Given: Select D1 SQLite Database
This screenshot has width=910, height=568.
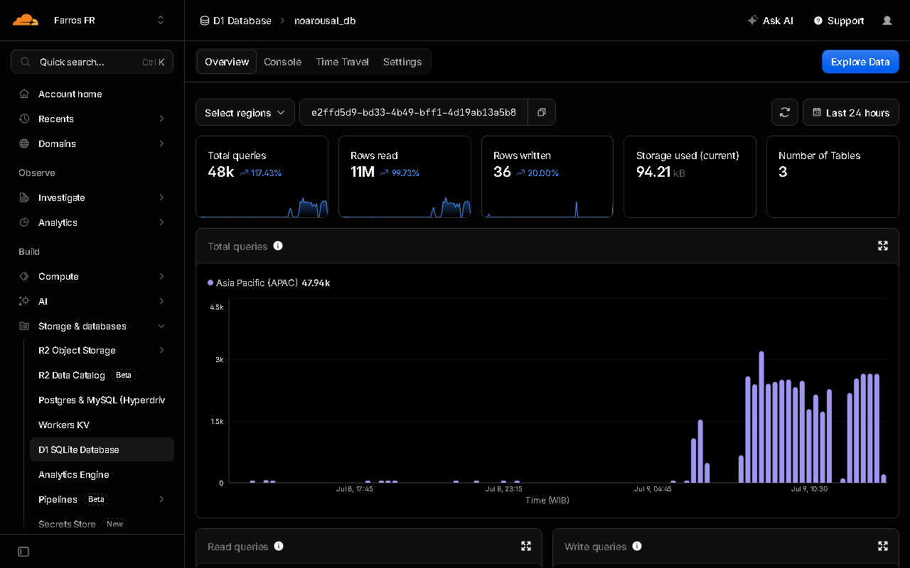Looking at the screenshot, I should (x=102, y=449).
